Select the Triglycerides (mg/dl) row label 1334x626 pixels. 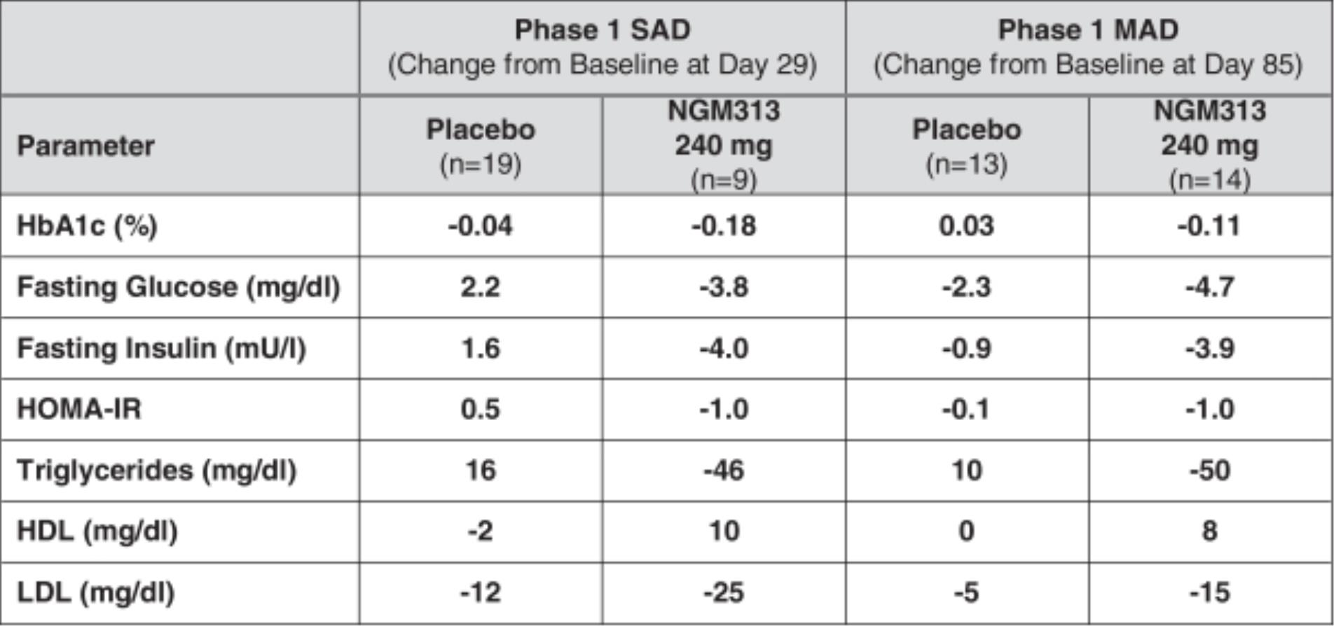(156, 470)
